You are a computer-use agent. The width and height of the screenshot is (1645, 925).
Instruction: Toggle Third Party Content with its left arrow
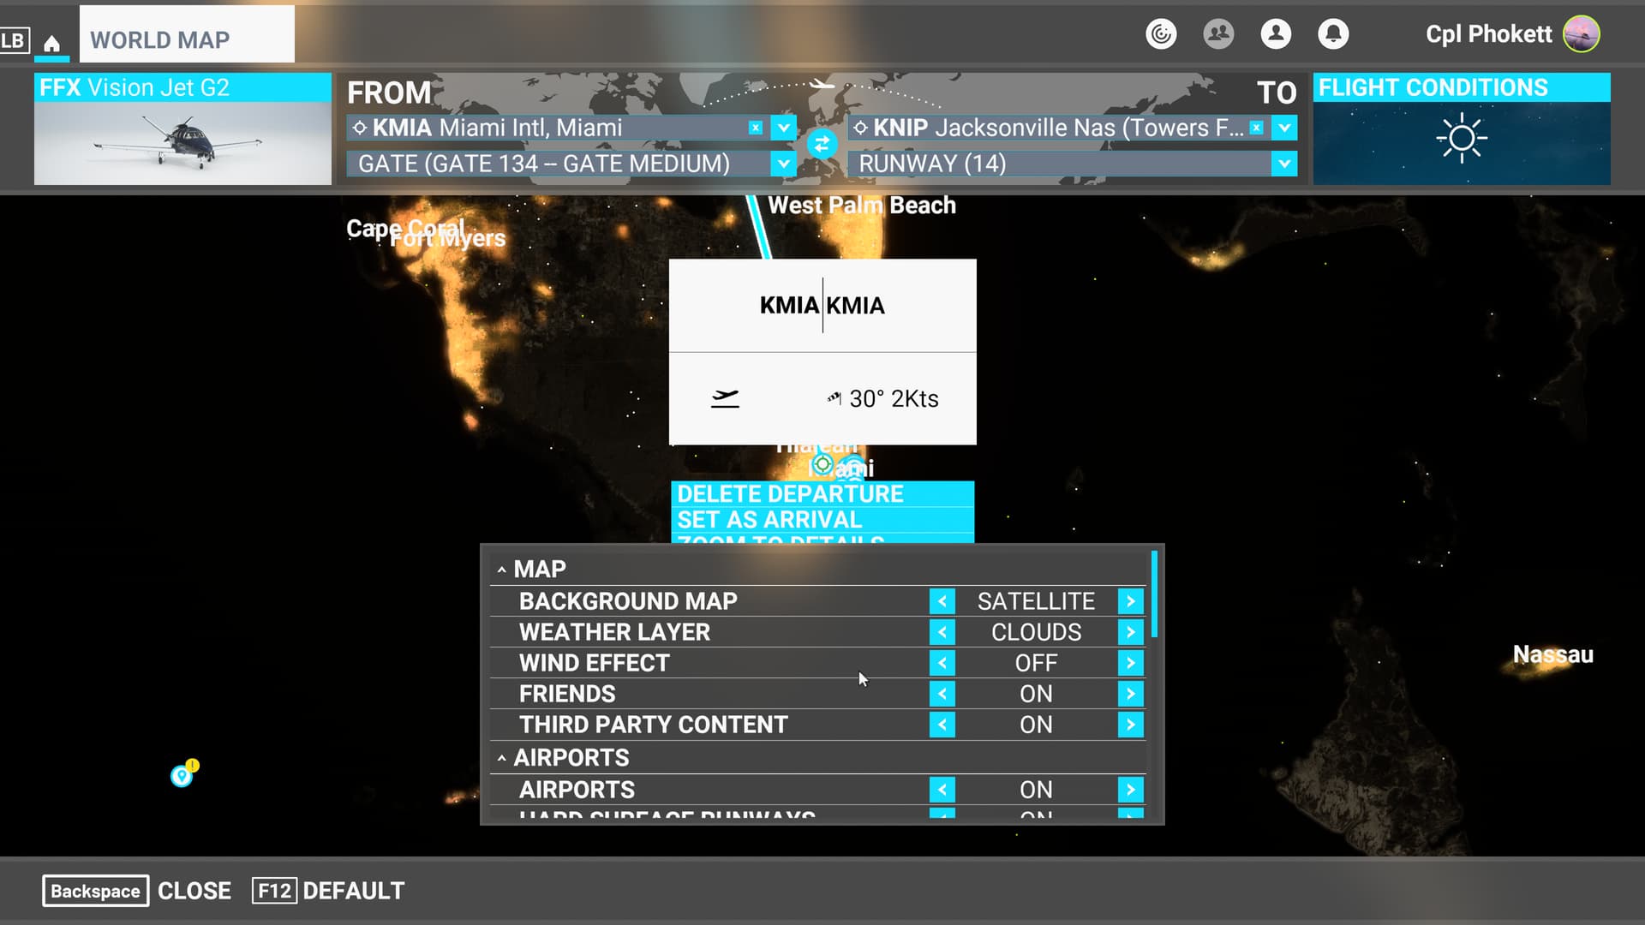[x=942, y=725]
